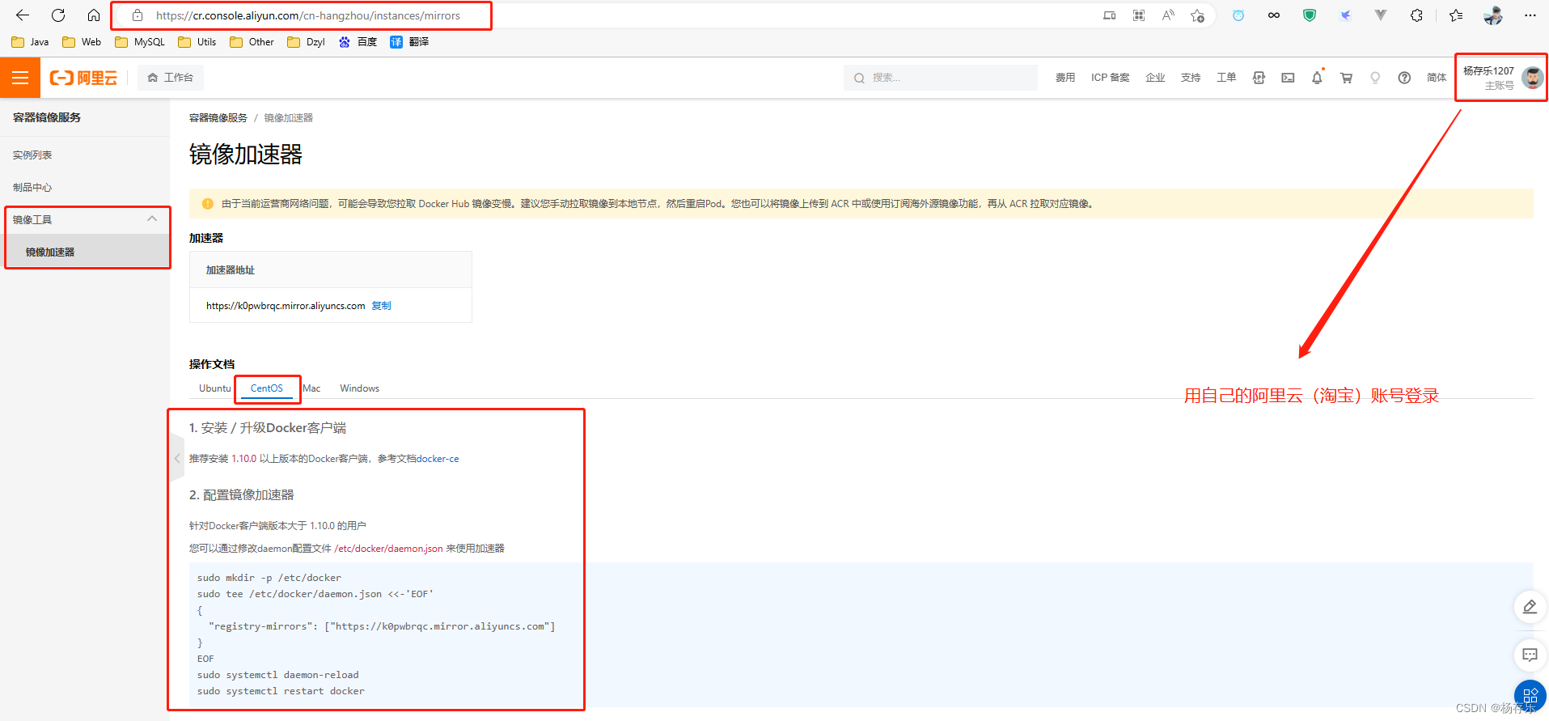1549x721 pixels.
Task: Switch language via 简体
Action: click(1437, 78)
